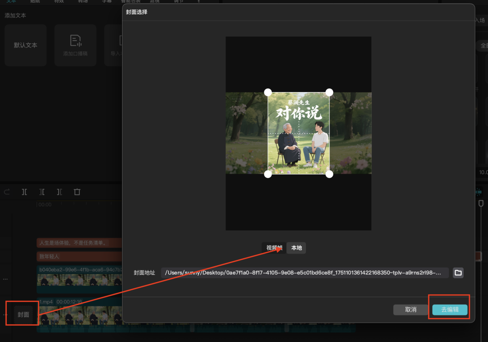Image resolution: width=488 pixels, height=342 pixels.
Task: Click the trash icon to delete clip
Action: (x=77, y=192)
